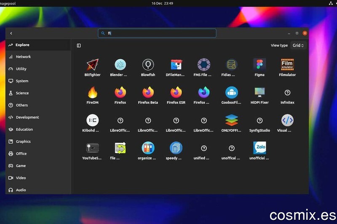Open the 'file ...' app icon
This screenshot has width=337, height=224.
[x=120, y=148]
